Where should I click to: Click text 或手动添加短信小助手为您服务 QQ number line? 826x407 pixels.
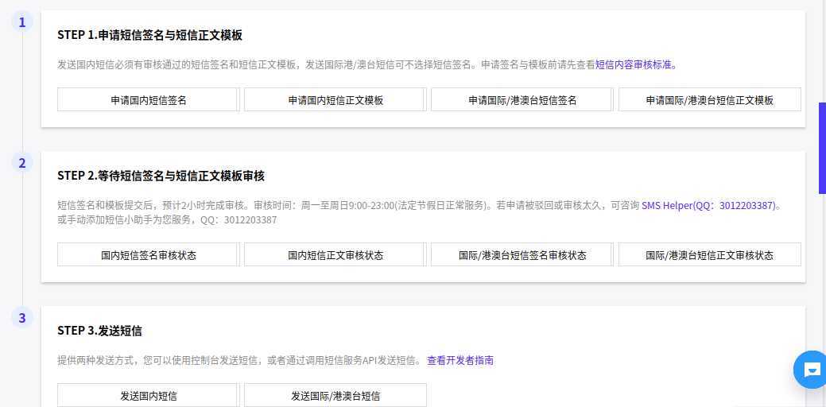[167, 220]
